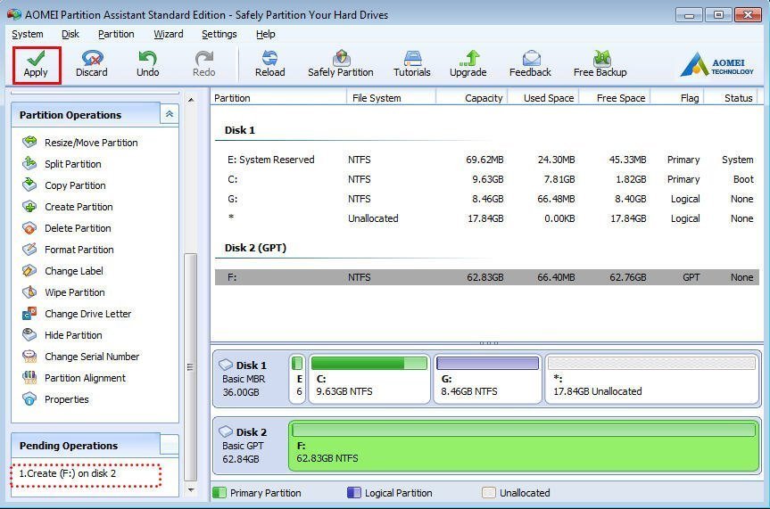Image resolution: width=770 pixels, height=509 pixels.
Task: Open the Safely Partition tool
Action: pos(340,64)
